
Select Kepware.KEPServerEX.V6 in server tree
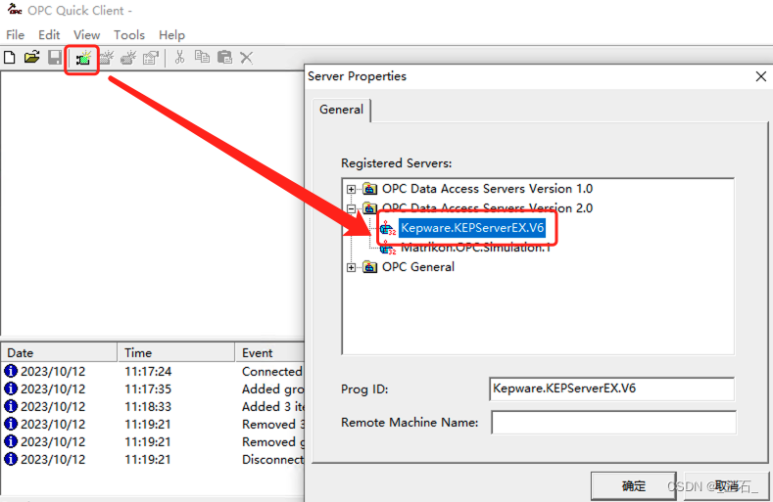(472, 228)
